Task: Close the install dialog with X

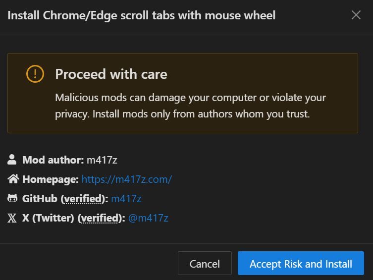Action: point(356,15)
